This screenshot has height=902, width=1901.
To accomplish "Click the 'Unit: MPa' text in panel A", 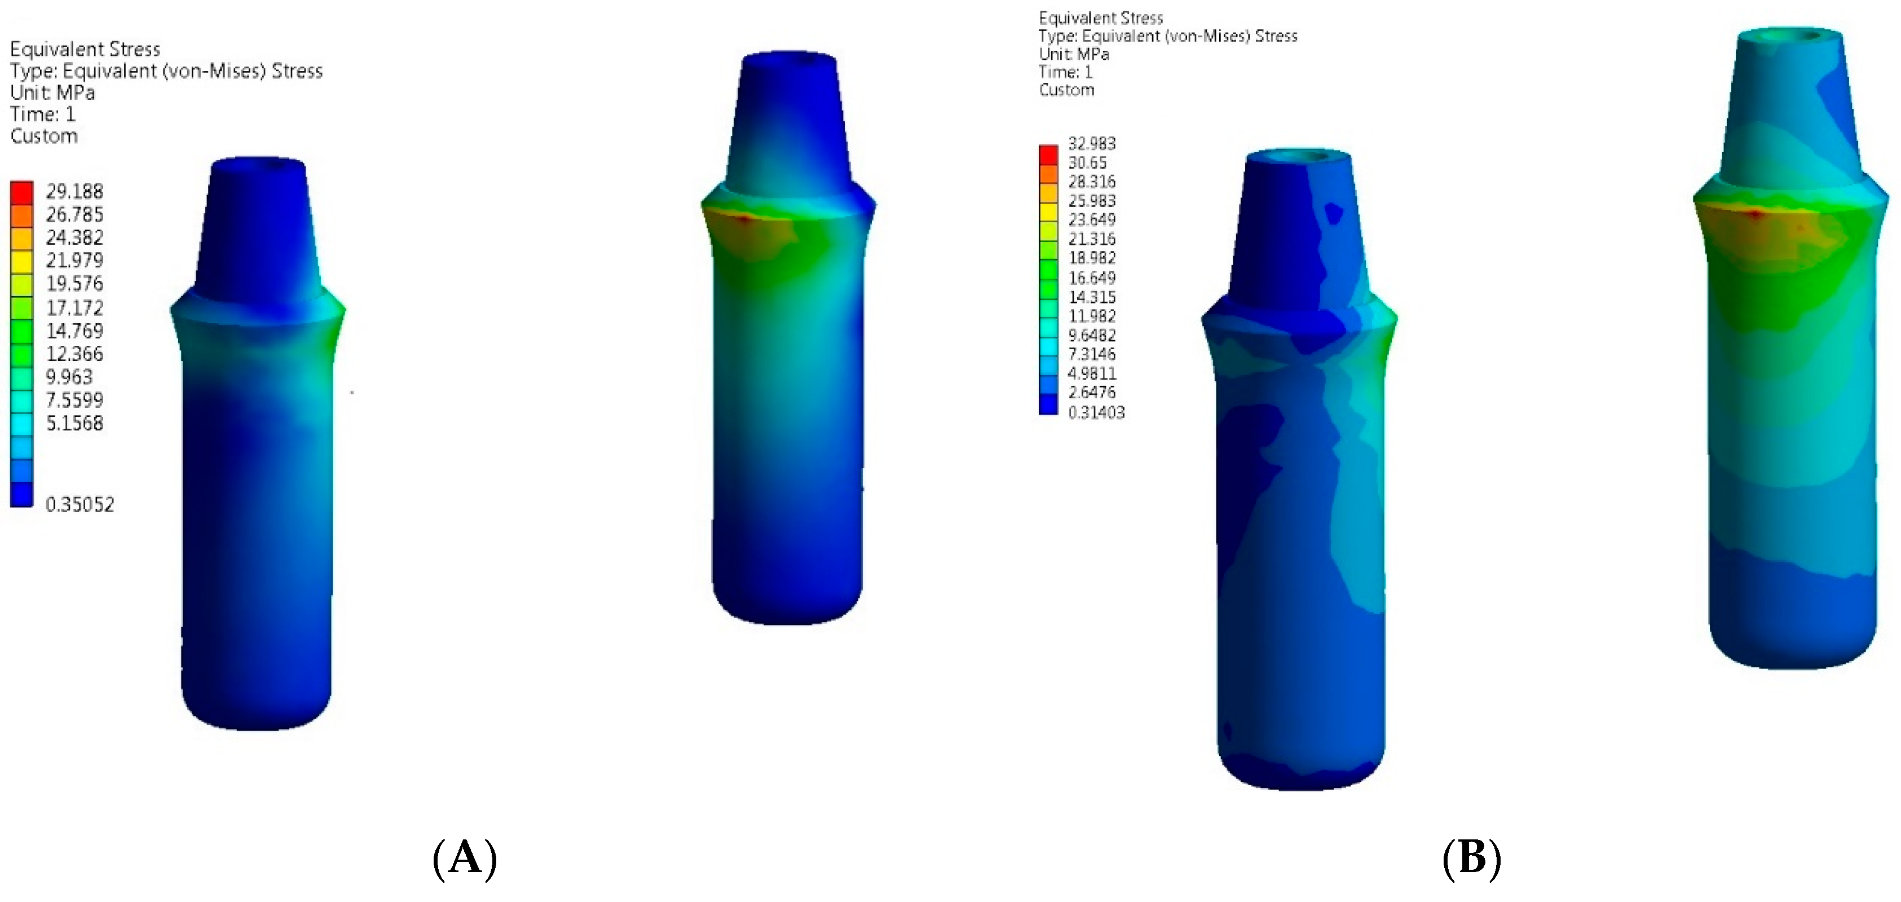I will click(52, 93).
